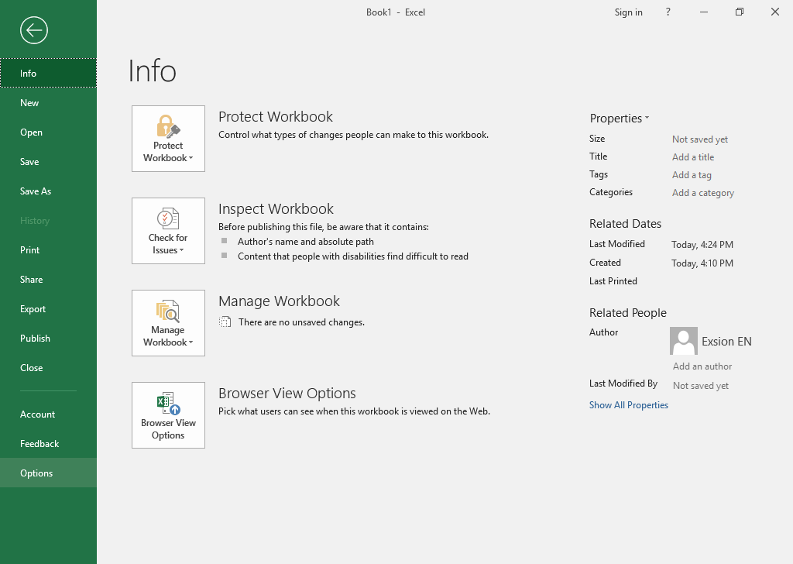Open the New tab
Screen dimensions: 793x564
[48, 103]
